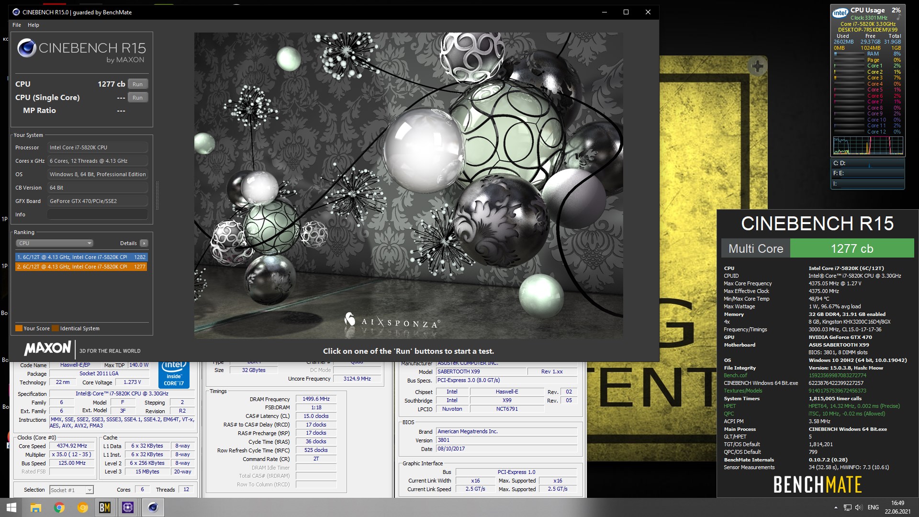Show hidden system tray icons
Screen dimensions: 919x517
(x=836, y=507)
